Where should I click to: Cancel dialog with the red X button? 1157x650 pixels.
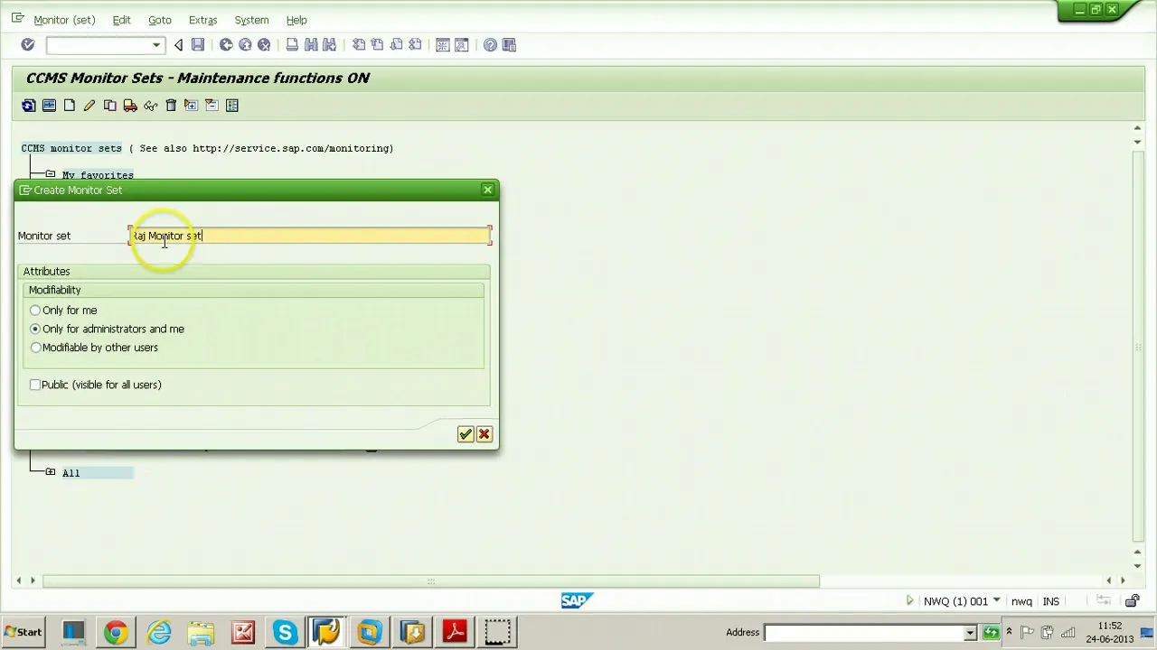(484, 434)
